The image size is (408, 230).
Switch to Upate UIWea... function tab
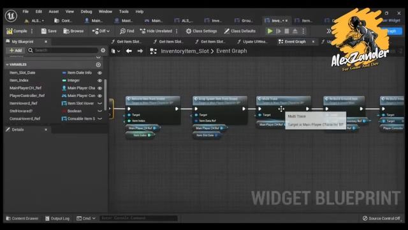coord(252,42)
